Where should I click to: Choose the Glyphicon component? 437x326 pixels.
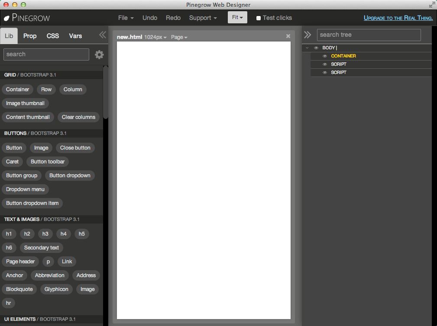click(56, 289)
